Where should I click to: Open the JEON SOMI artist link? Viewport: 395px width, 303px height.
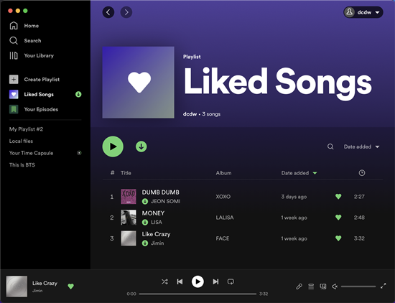pos(165,201)
